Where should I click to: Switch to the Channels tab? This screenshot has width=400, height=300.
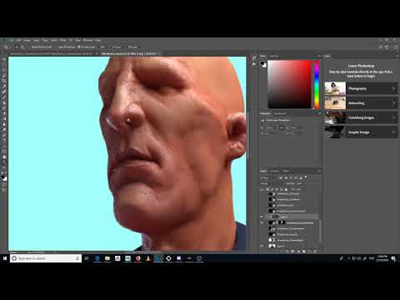pos(275,171)
